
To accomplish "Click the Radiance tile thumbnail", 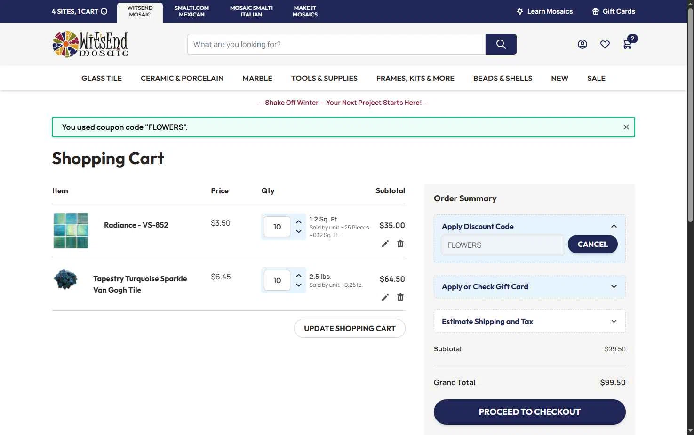I will pos(71,230).
